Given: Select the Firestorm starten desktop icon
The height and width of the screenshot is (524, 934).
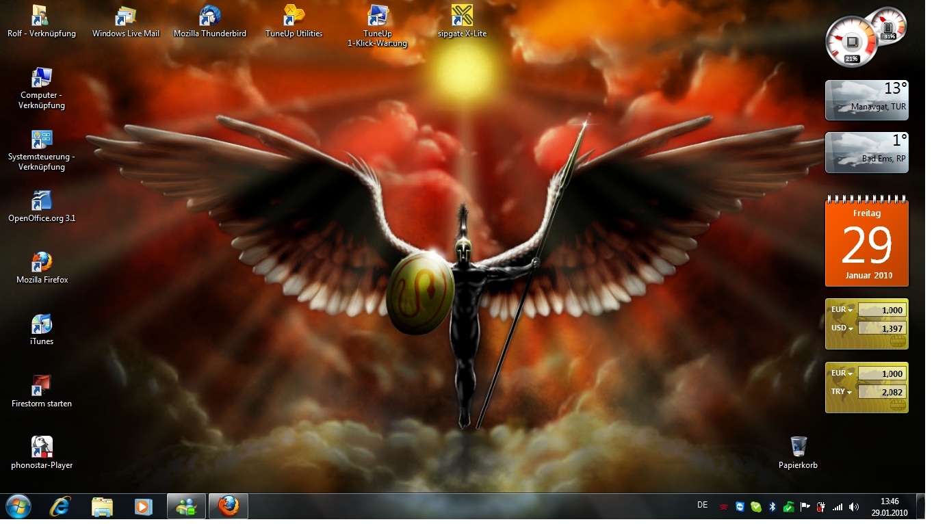Looking at the screenshot, I should point(42,391).
